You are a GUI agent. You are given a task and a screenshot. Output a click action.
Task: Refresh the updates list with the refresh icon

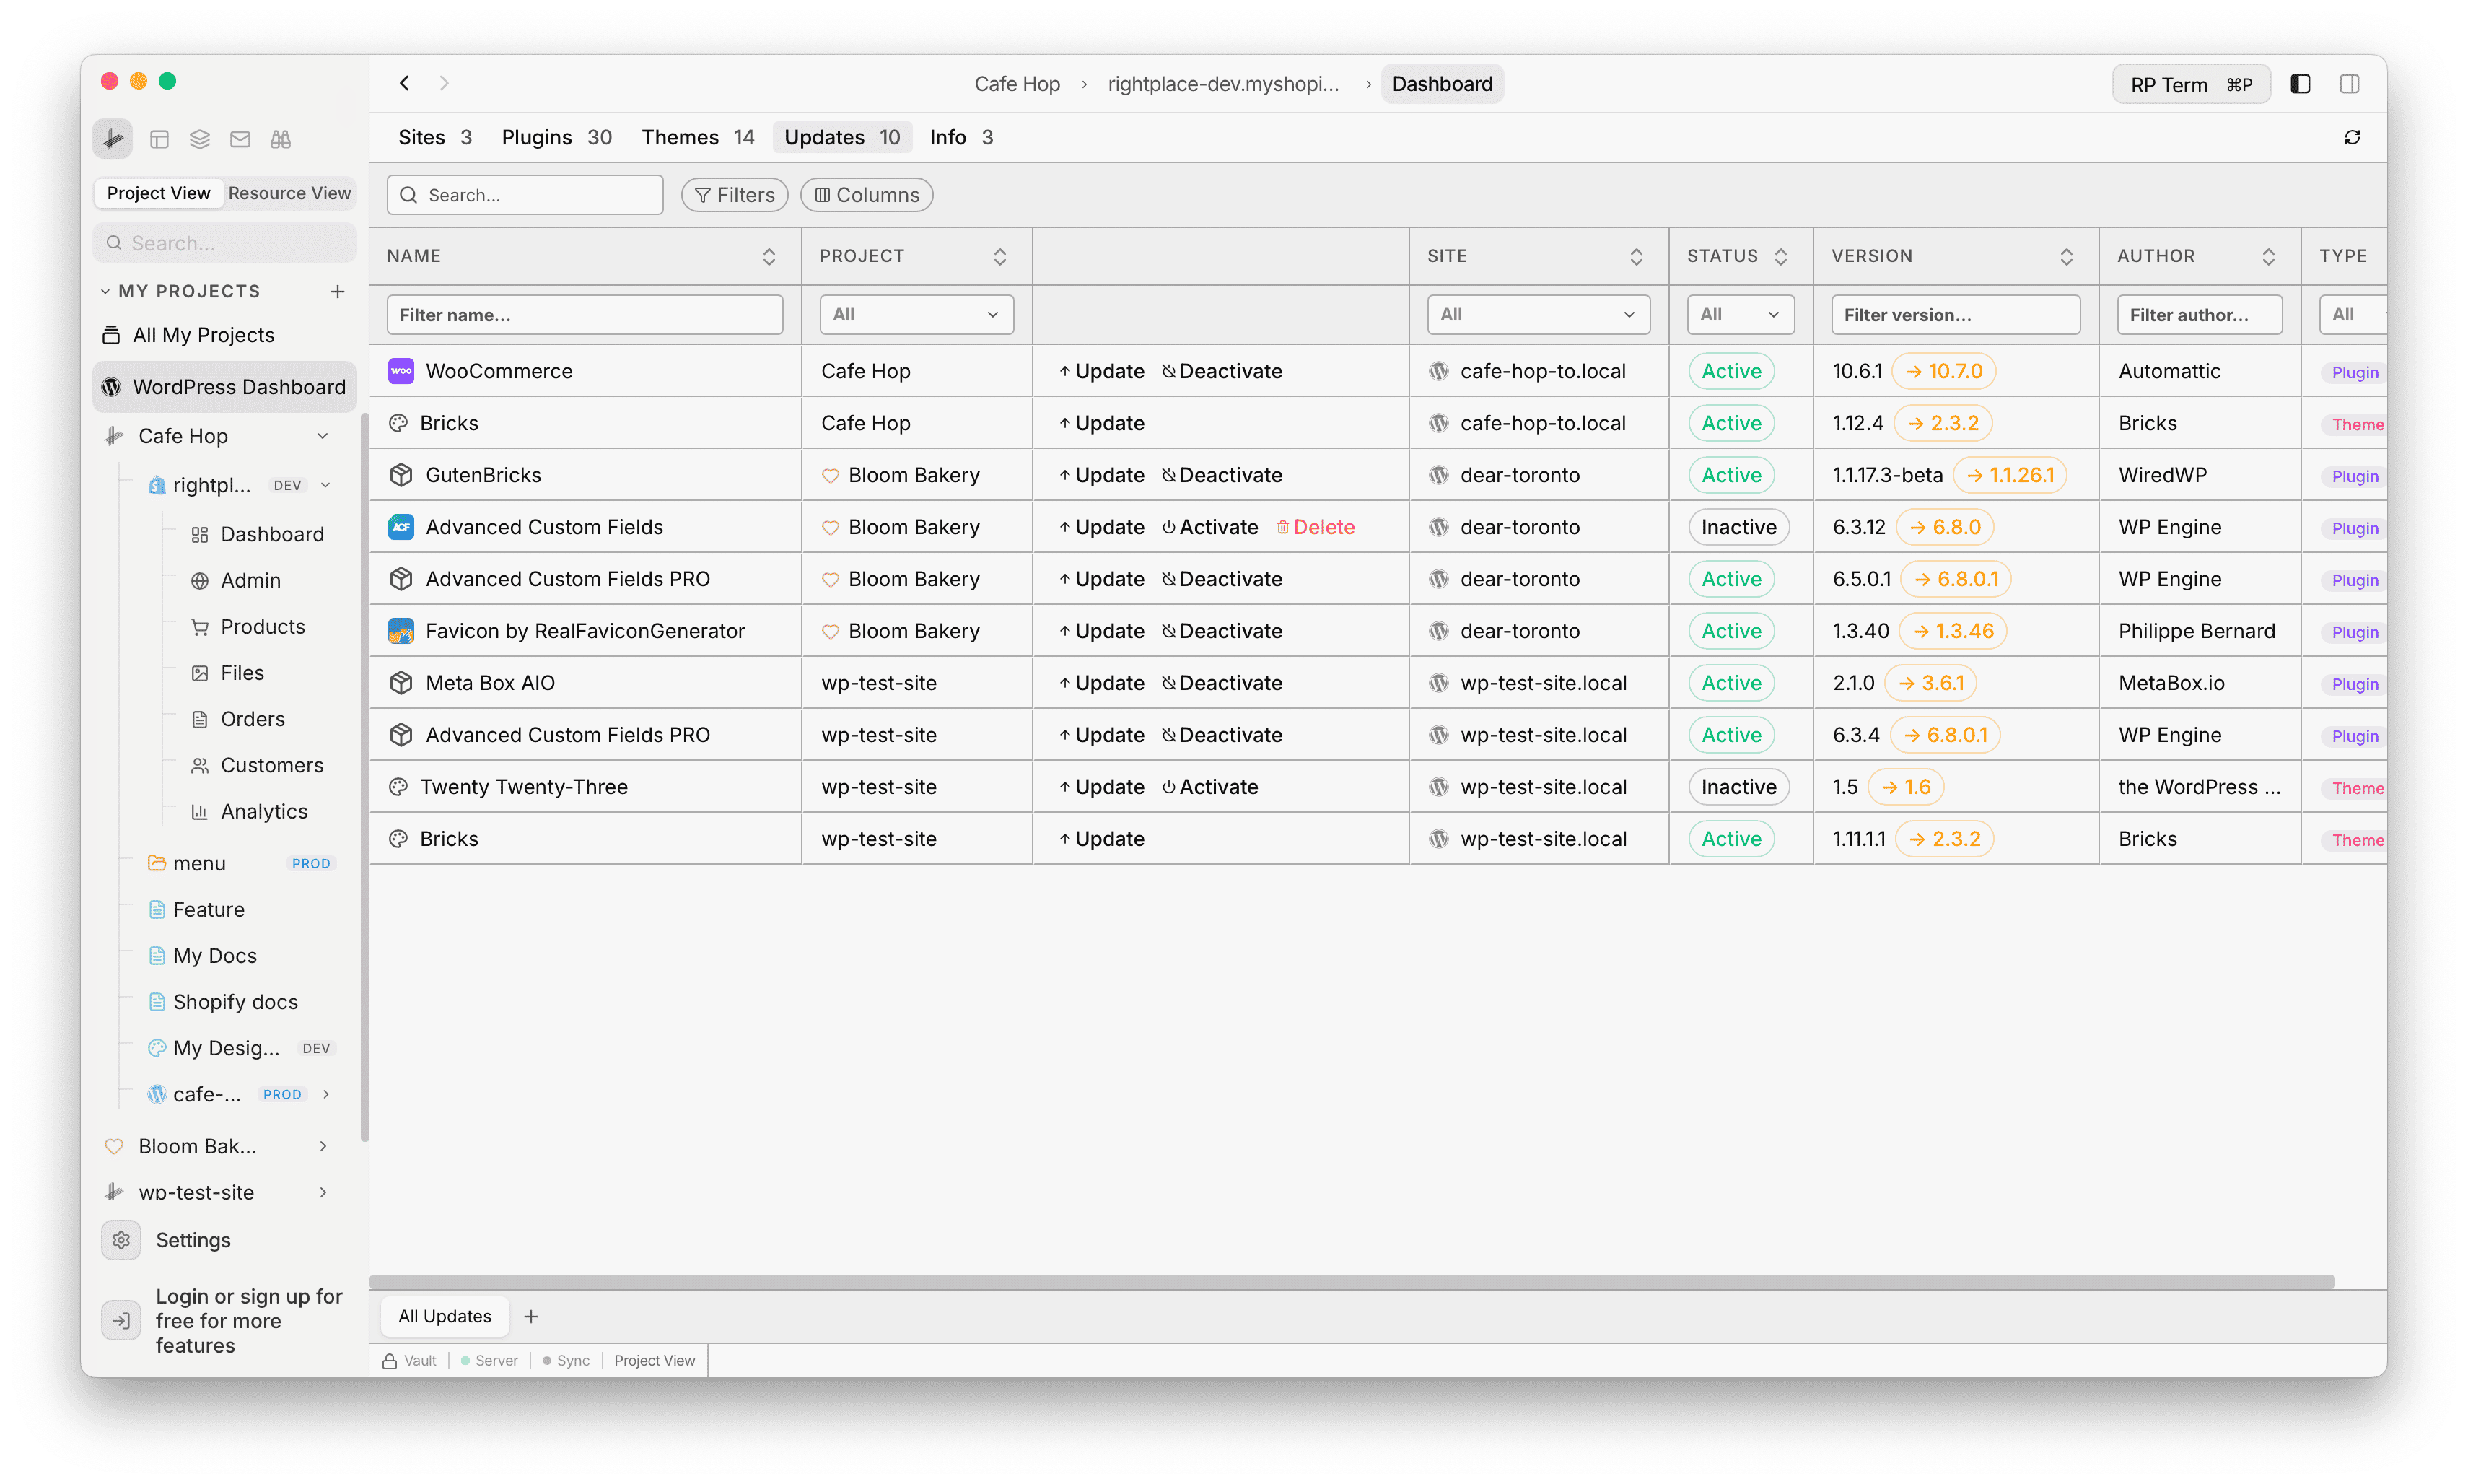click(x=2352, y=137)
